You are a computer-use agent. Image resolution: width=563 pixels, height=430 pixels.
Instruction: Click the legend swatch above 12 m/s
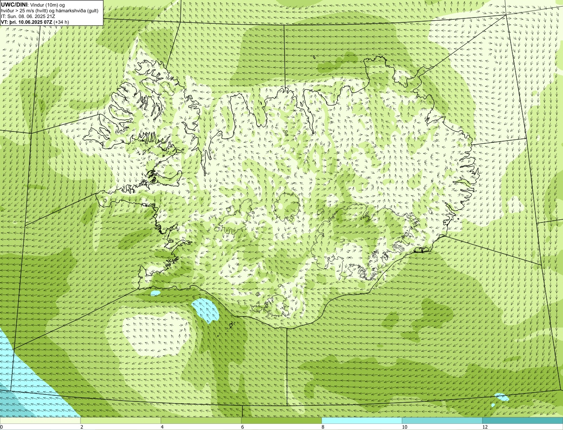tap(523, 420)
